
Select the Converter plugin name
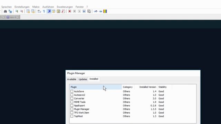point(79,99)
